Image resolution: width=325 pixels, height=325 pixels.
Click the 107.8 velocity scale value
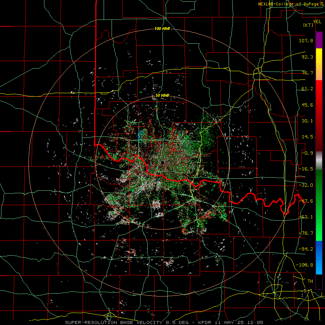[x=306, y=40]
